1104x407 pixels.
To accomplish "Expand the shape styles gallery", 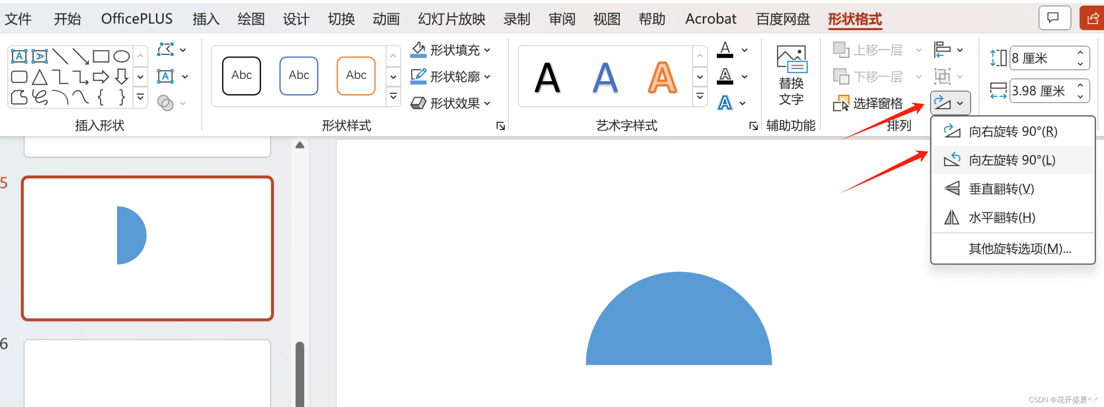I will 393,96.
